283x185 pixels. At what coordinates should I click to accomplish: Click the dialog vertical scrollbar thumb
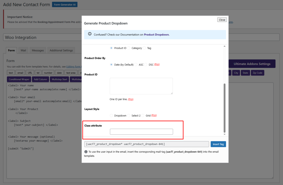coord(224,108)
